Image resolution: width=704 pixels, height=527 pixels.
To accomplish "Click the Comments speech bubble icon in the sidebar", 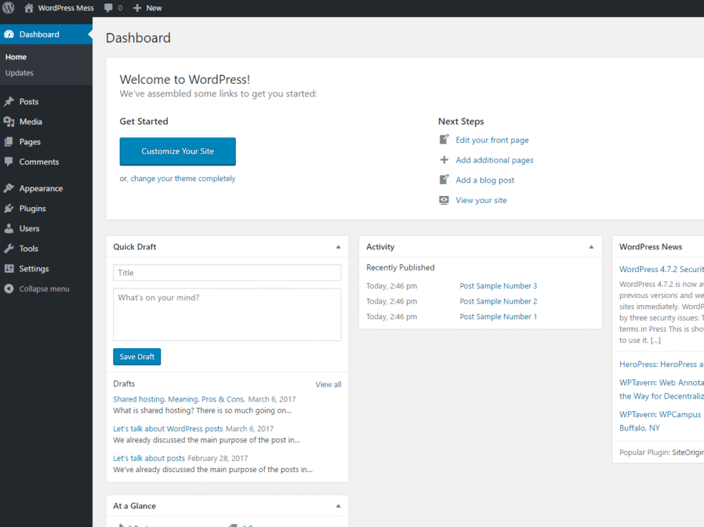I will click(x=9, y=162).
